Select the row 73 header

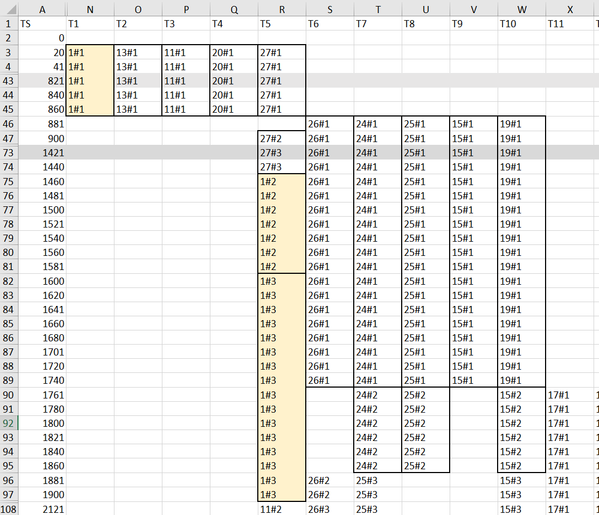(9, 153)
